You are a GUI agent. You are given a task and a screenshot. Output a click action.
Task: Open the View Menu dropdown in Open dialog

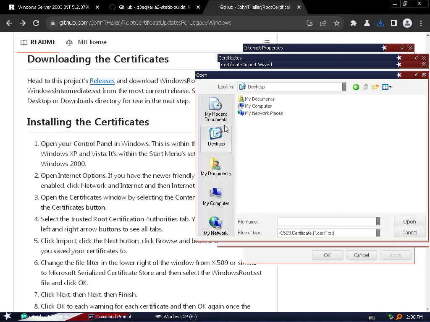tap(387, 87)
